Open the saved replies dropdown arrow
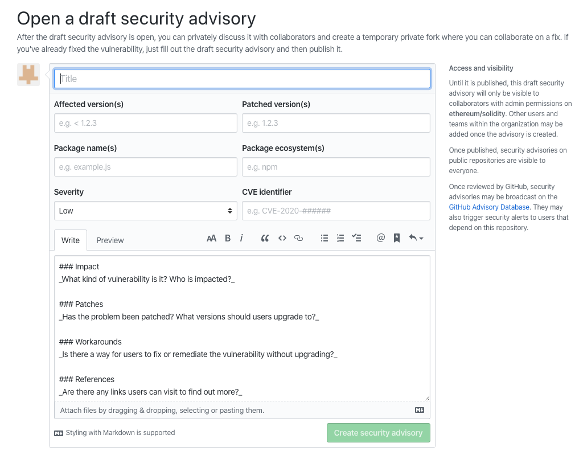This screenshot has width=575, height=451. pyautogui.click(x=416, y=238)
